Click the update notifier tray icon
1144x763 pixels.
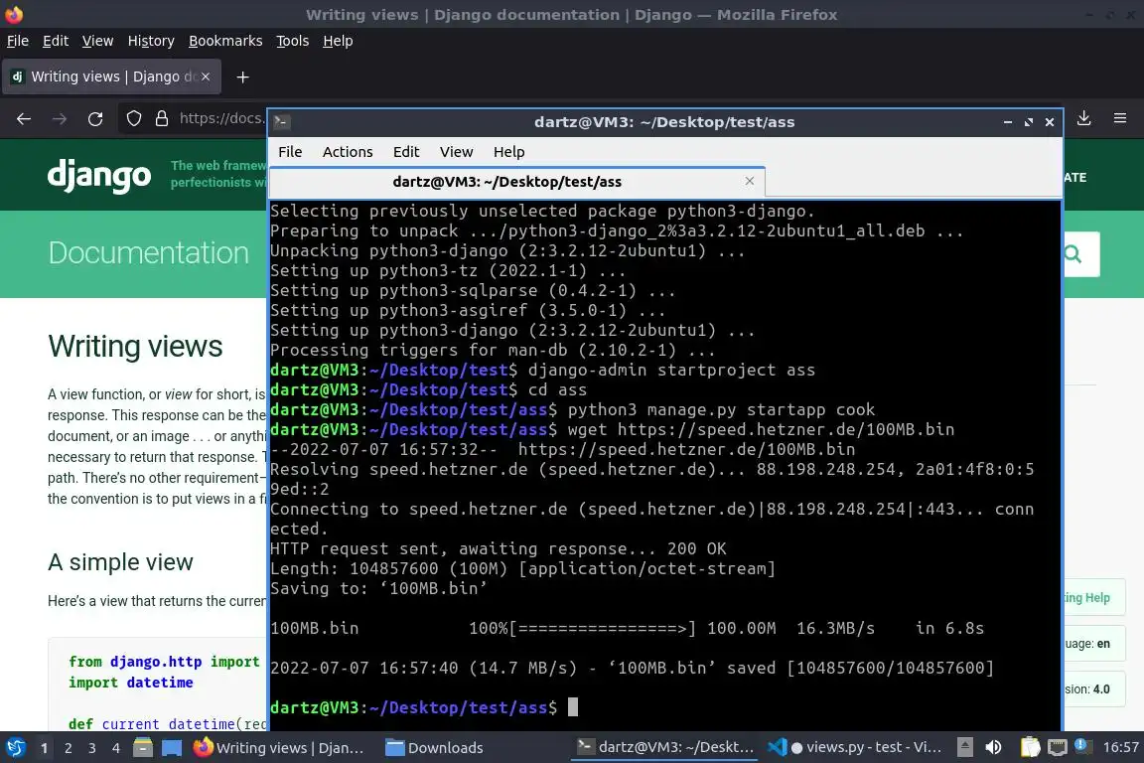click(x=1083, y=746)
